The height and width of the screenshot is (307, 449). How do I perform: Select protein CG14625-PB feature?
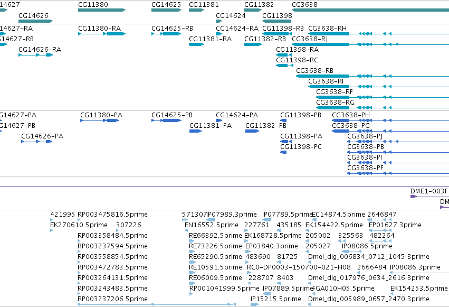click(166, 120)
